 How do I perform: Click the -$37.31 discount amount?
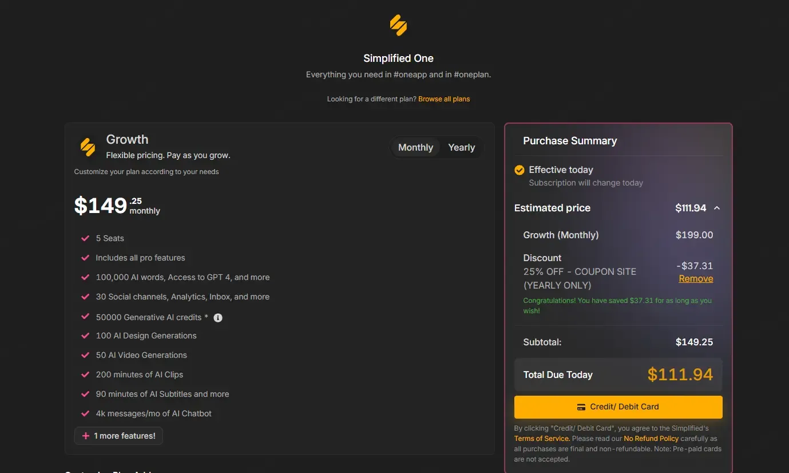(695, 266)
